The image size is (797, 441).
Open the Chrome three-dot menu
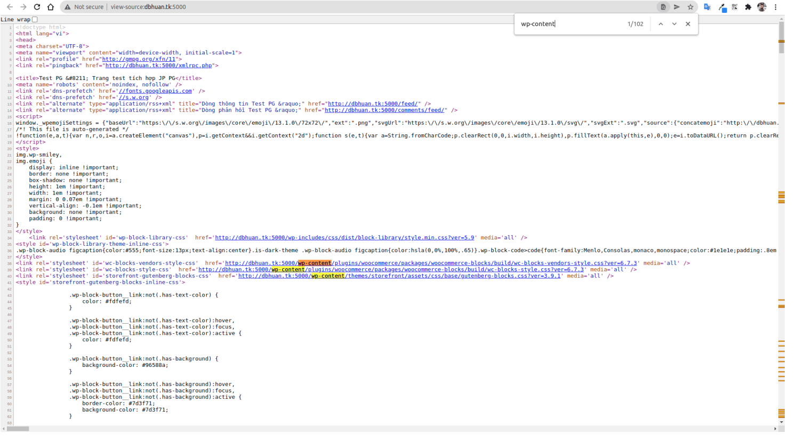click(x=776, y=7)
